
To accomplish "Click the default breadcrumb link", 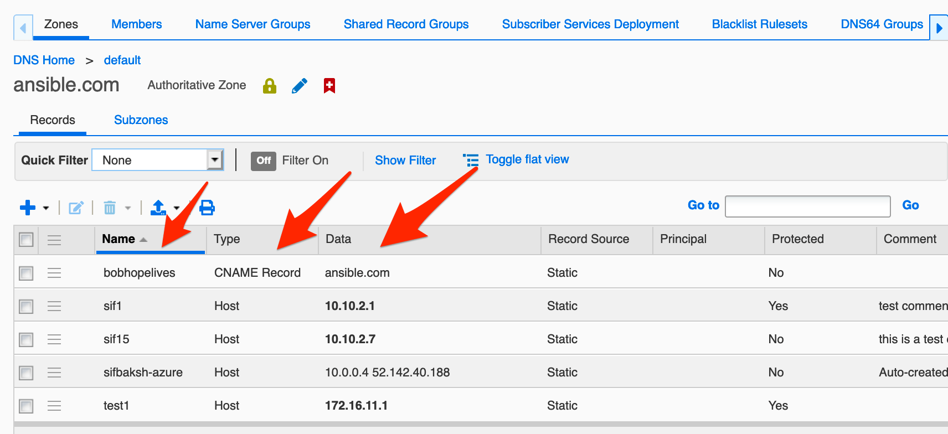I will (122, 60).
